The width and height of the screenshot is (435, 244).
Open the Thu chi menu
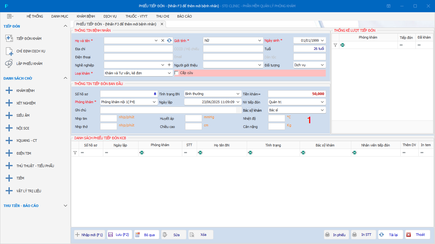162,16
